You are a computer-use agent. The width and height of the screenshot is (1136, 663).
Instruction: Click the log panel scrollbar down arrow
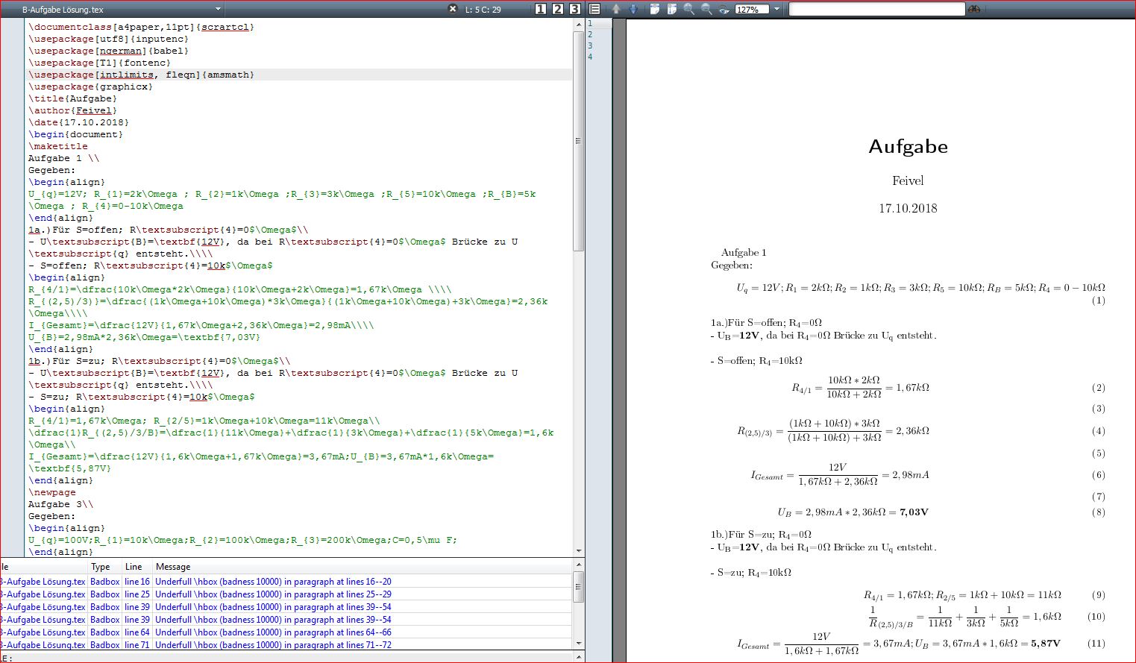click(578, 643)
